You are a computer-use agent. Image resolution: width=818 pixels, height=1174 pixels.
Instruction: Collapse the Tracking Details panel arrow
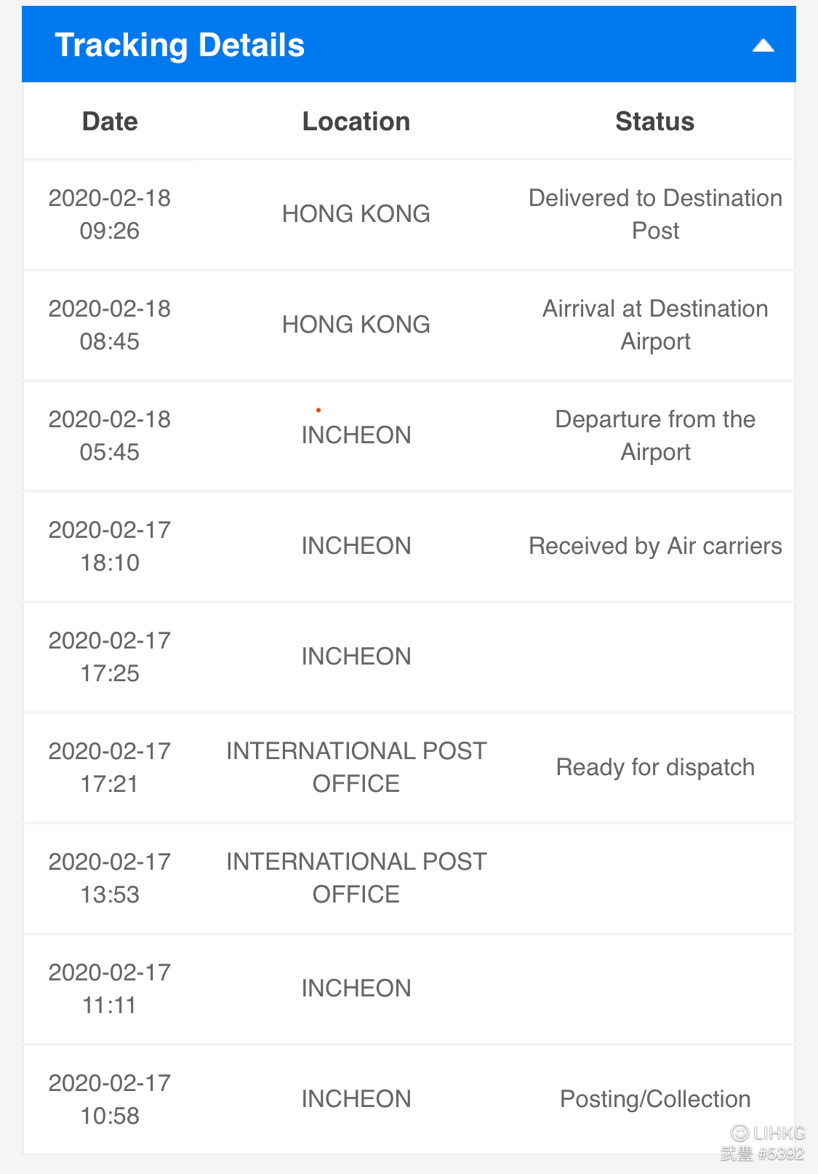coord(763,46)
